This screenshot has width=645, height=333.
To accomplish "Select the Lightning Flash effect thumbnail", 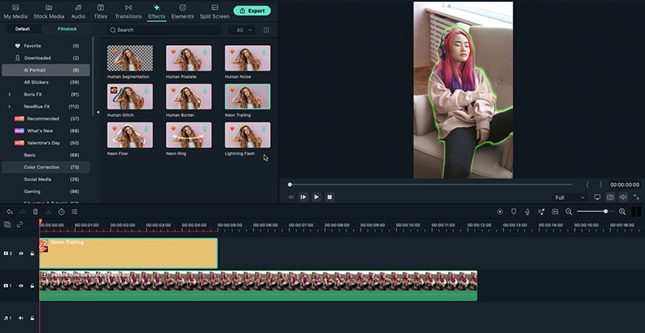I will tap(248, 134).
